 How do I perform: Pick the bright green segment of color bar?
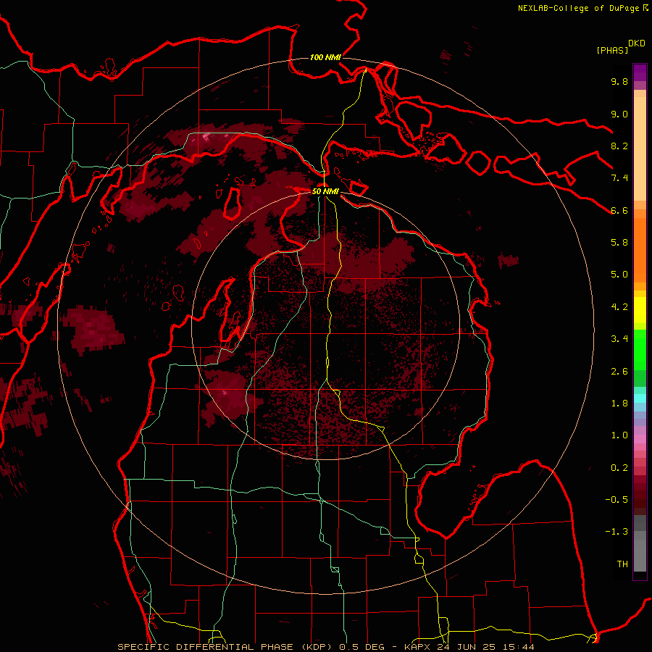tap(640, 350)
